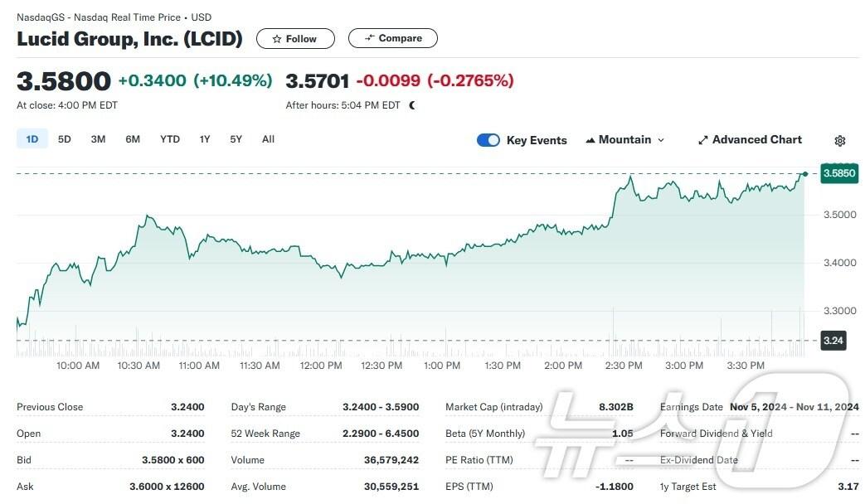Image resolution: width=865 pixels, height=504 pixels.
Task: Click the Compare arrows icon
Action: tap(369, 38)
